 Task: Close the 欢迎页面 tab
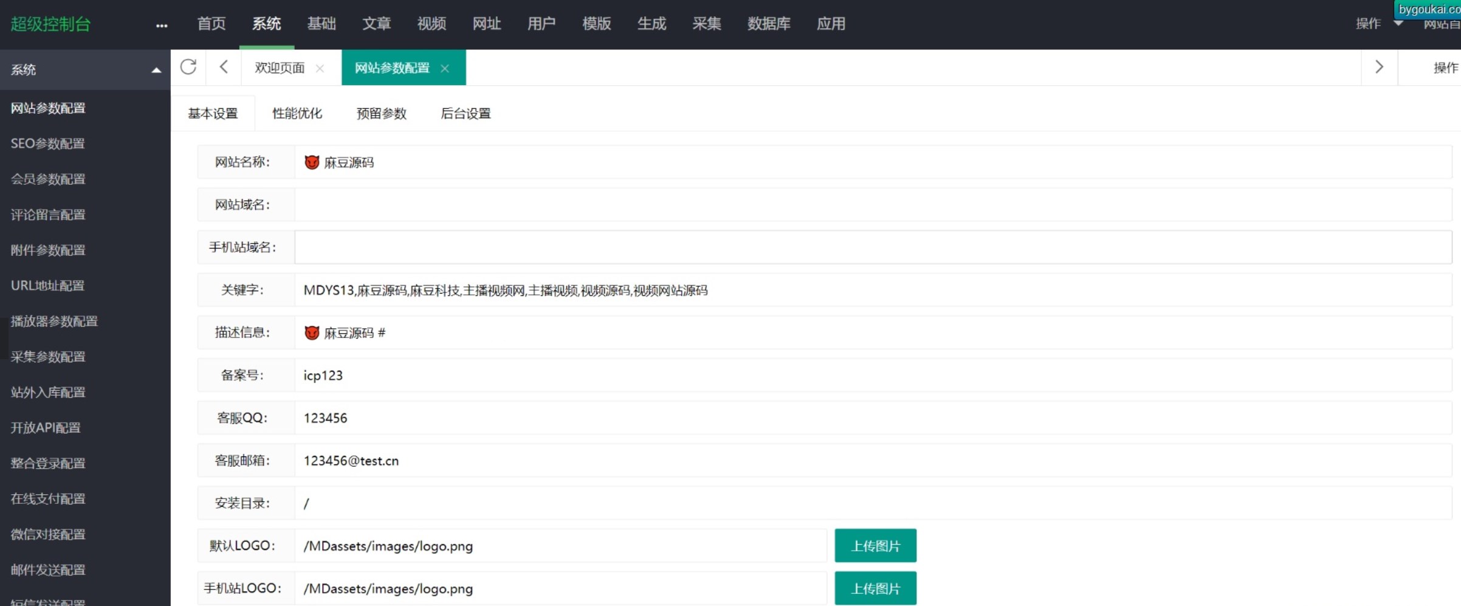click(320, 68)
